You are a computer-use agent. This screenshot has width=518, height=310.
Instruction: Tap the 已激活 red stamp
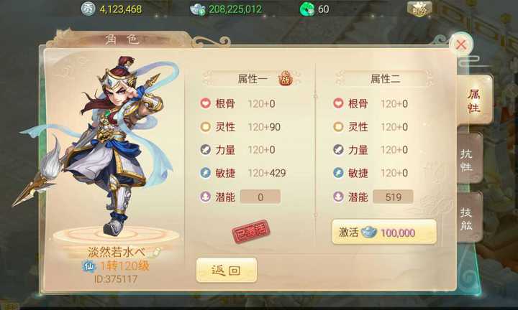pos(251,231)
